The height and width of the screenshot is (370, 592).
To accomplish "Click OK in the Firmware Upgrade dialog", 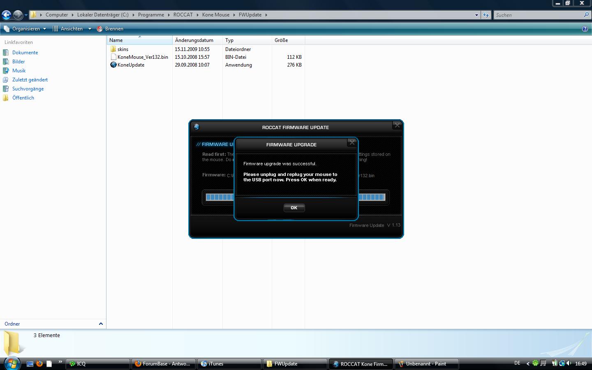I will [x=294, y=208].
